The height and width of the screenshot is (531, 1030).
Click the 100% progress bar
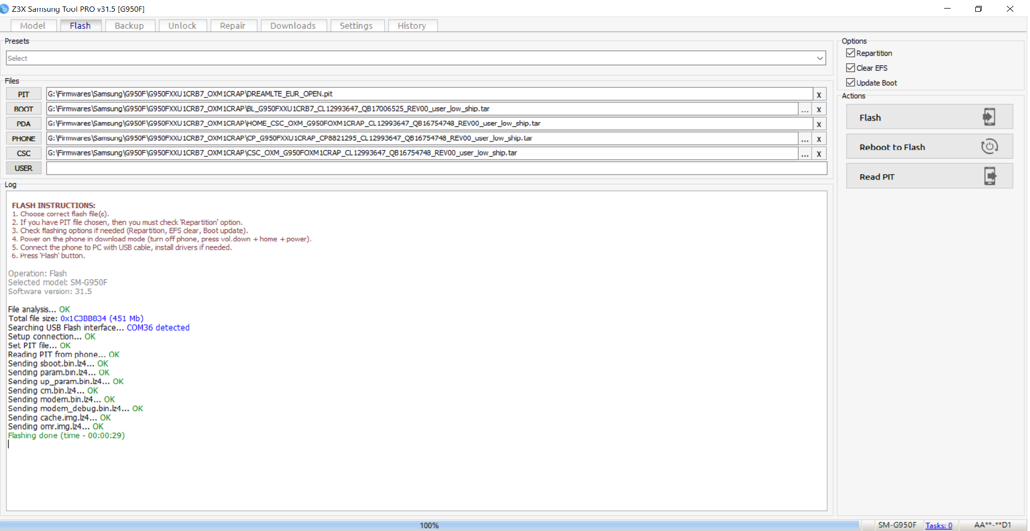pyautogui.click(x=429, y=525)
